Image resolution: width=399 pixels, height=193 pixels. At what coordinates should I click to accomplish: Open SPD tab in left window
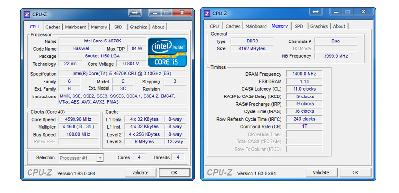click(x=118, y=27)
